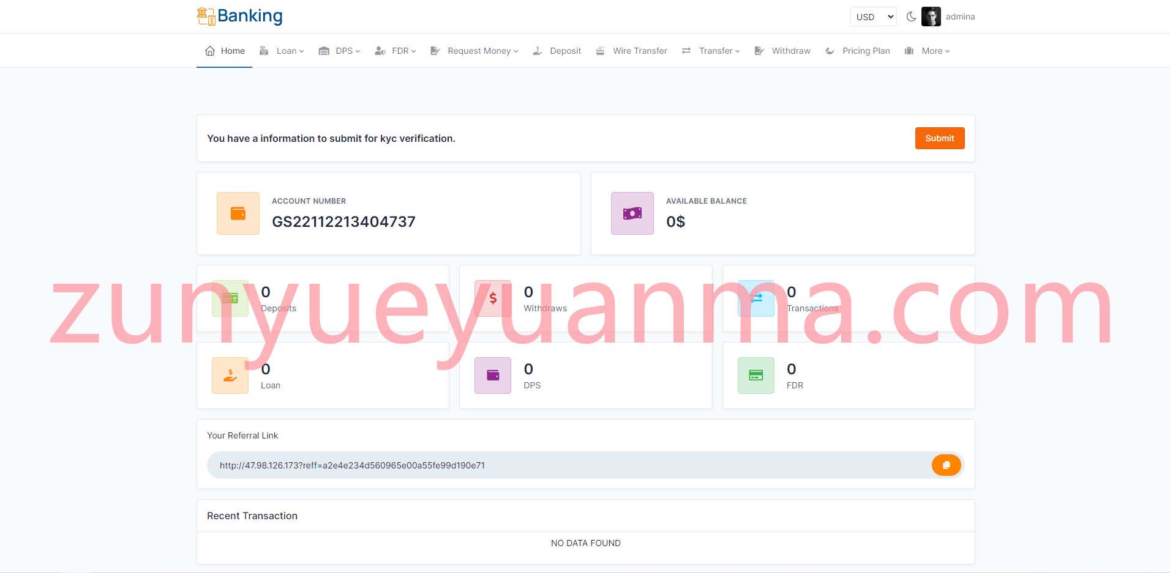Click the green FDR card icon

tap(756, 375)
